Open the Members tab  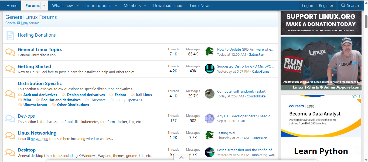[132, 6]
